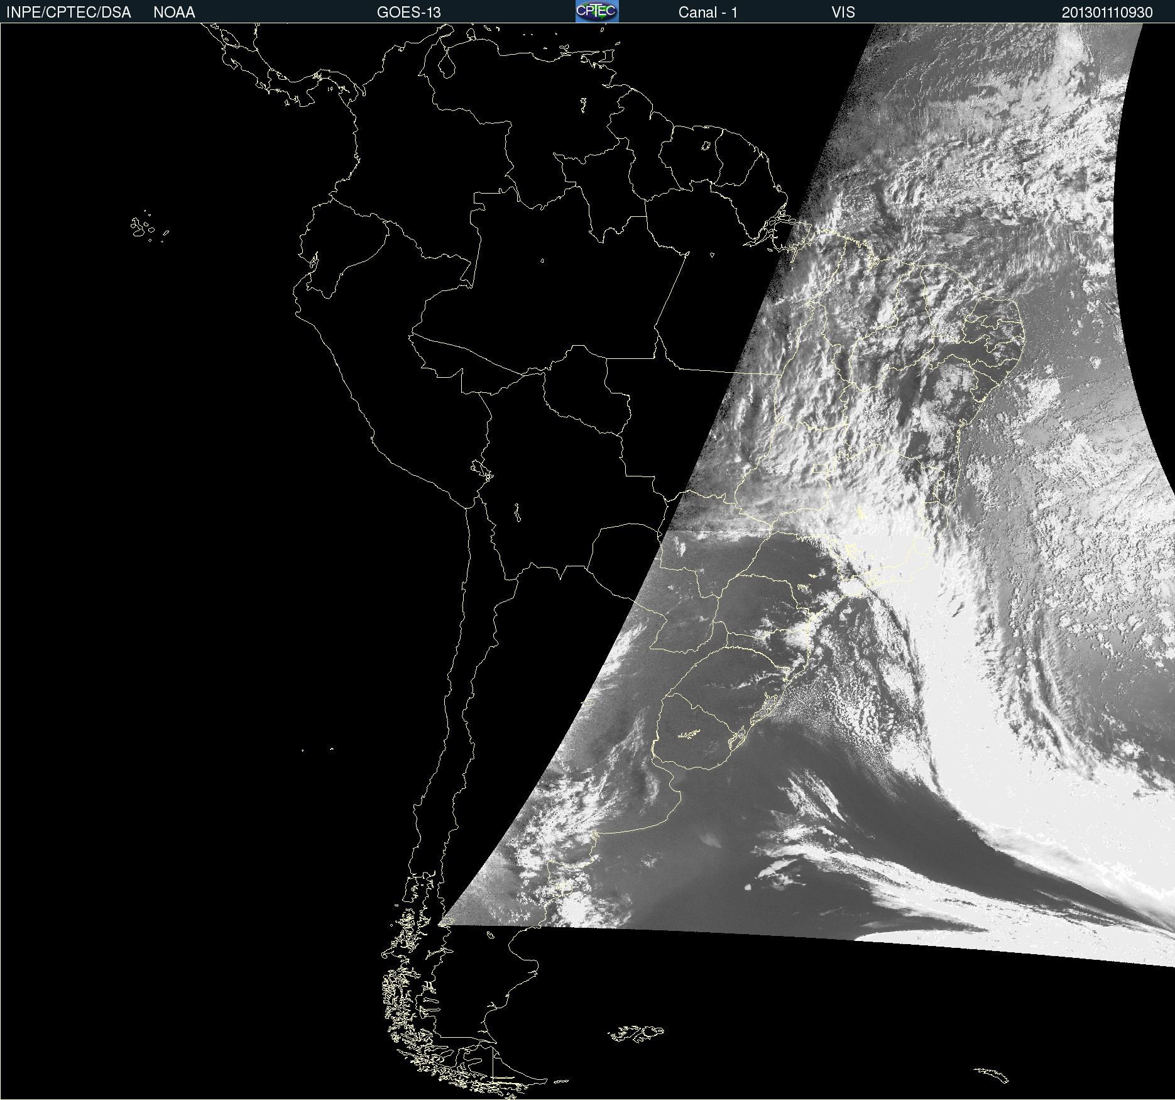Click the CPTEC logo in header

(x=597, y=11)
